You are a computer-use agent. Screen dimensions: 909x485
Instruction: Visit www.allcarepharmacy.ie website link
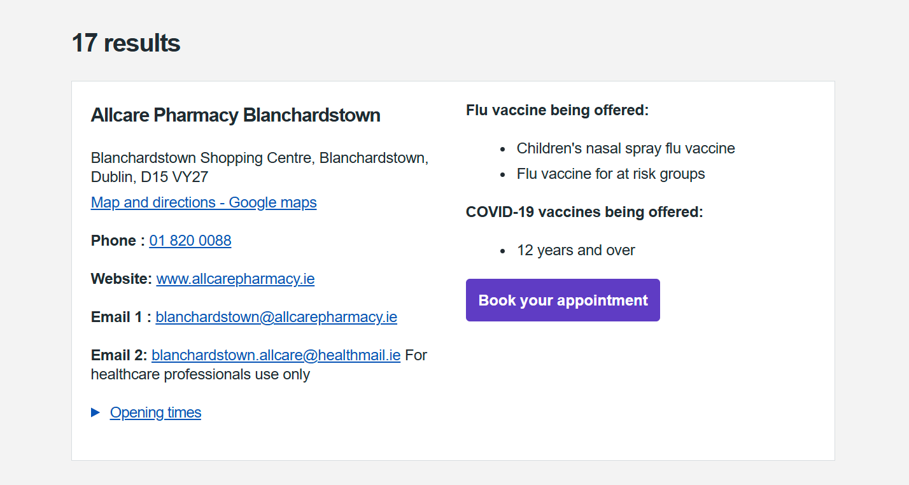[236, 279]
